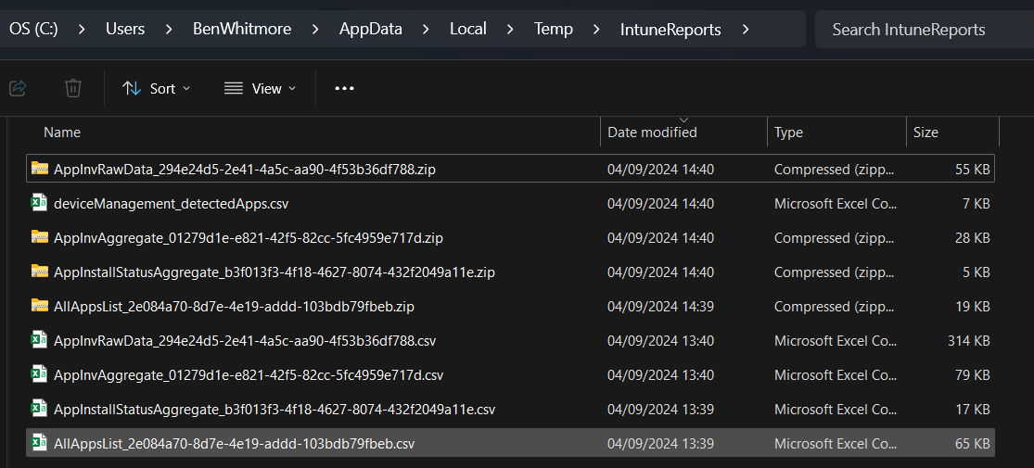Go to the Temp breadcrumb folder
The width and height of the screenshot is (1034, 468).
point(554,29)
